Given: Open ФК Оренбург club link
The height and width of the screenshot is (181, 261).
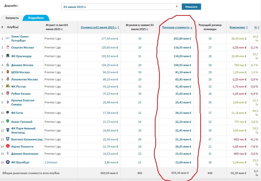Looking at the screenshot, I should 20,162.
